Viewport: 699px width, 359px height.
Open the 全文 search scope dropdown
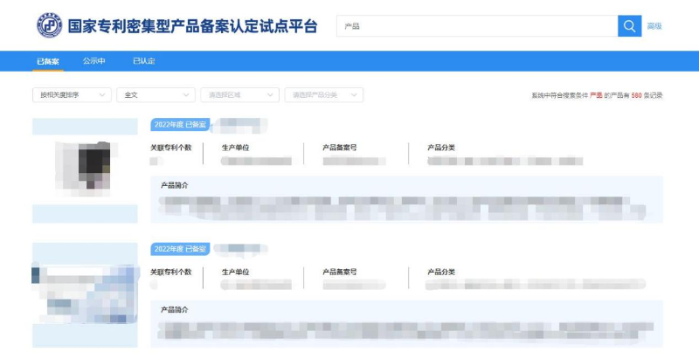point(156,94)
